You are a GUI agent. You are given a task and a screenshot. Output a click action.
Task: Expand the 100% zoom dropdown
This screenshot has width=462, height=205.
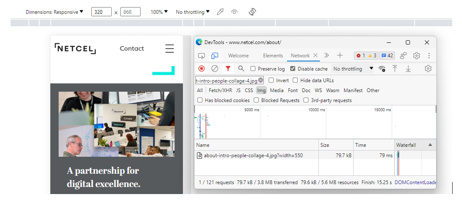click(x=159, y=12)
